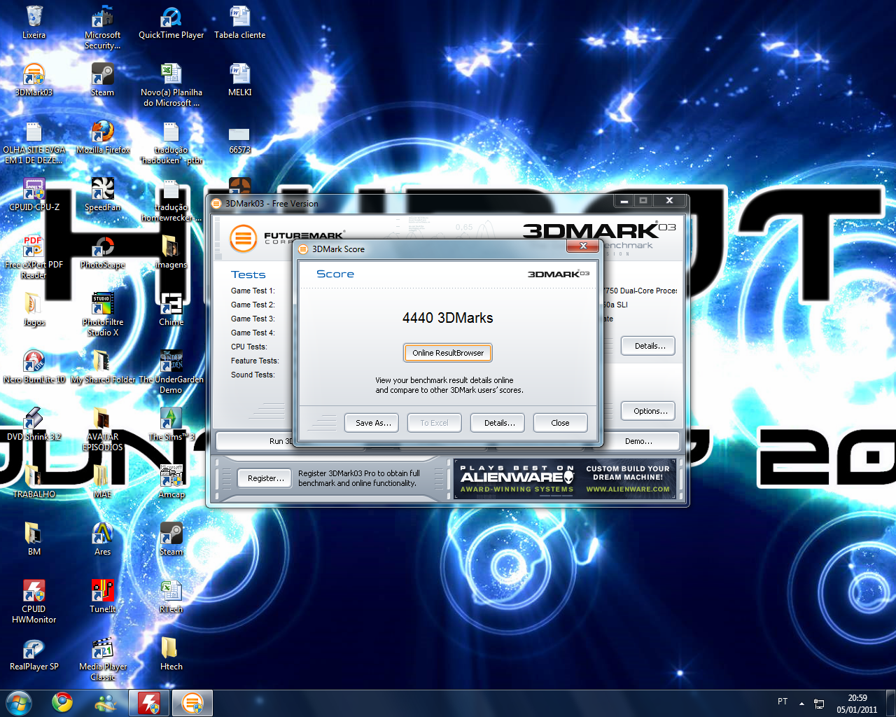
Task: Launch The UnderGarden Demo
Action: (171, 372)
